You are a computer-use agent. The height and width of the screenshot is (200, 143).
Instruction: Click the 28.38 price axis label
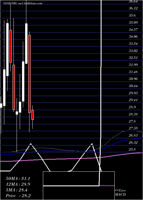click(x=133, y=114)
